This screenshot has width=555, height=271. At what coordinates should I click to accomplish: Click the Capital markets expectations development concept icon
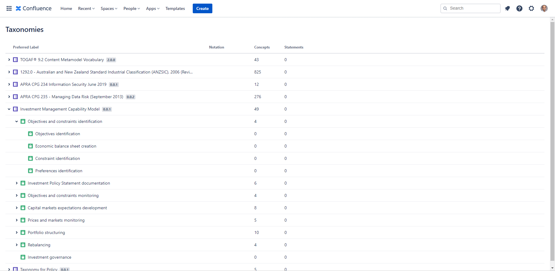(x=23, y=208)
